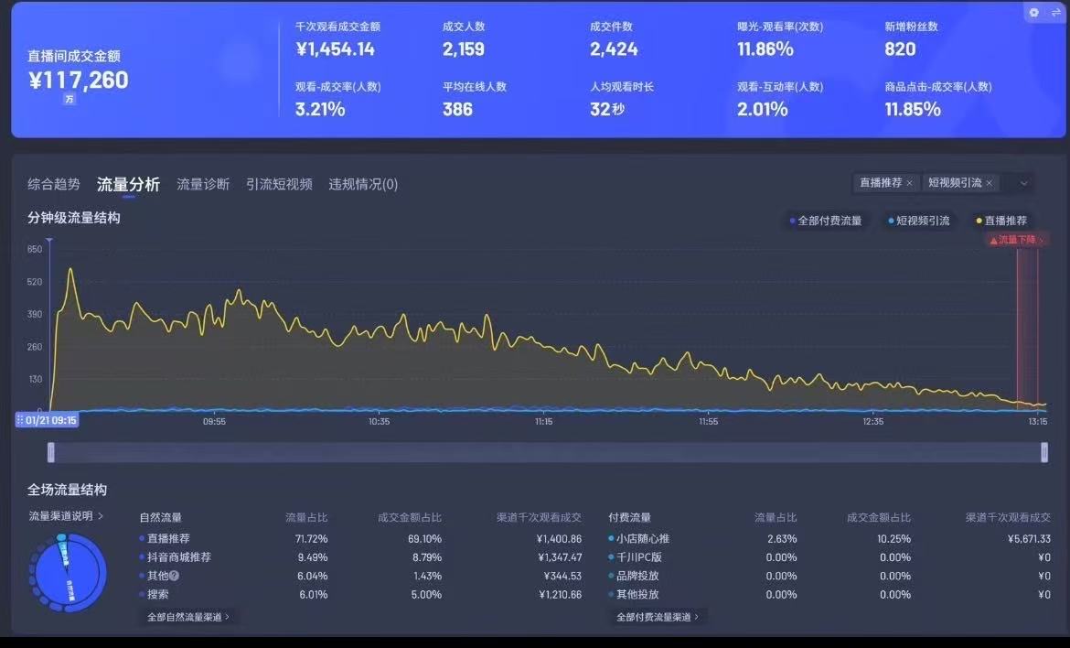Click the 01/21 09:15 time label on chart

(47, 420)
